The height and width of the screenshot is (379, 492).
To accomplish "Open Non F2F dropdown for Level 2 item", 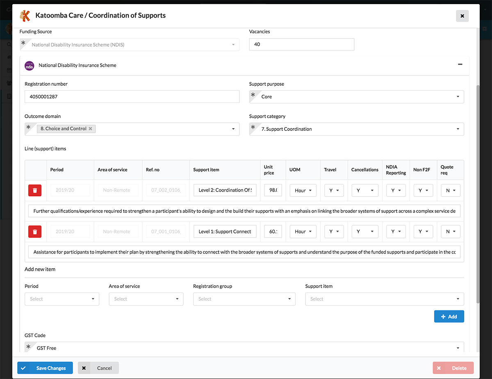I will (423, 190).
